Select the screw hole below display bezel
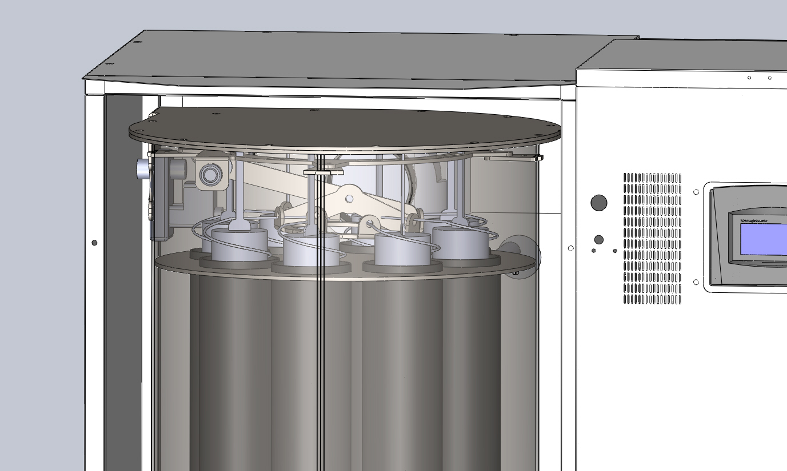787x471 pixels. (x=696, y=282)
